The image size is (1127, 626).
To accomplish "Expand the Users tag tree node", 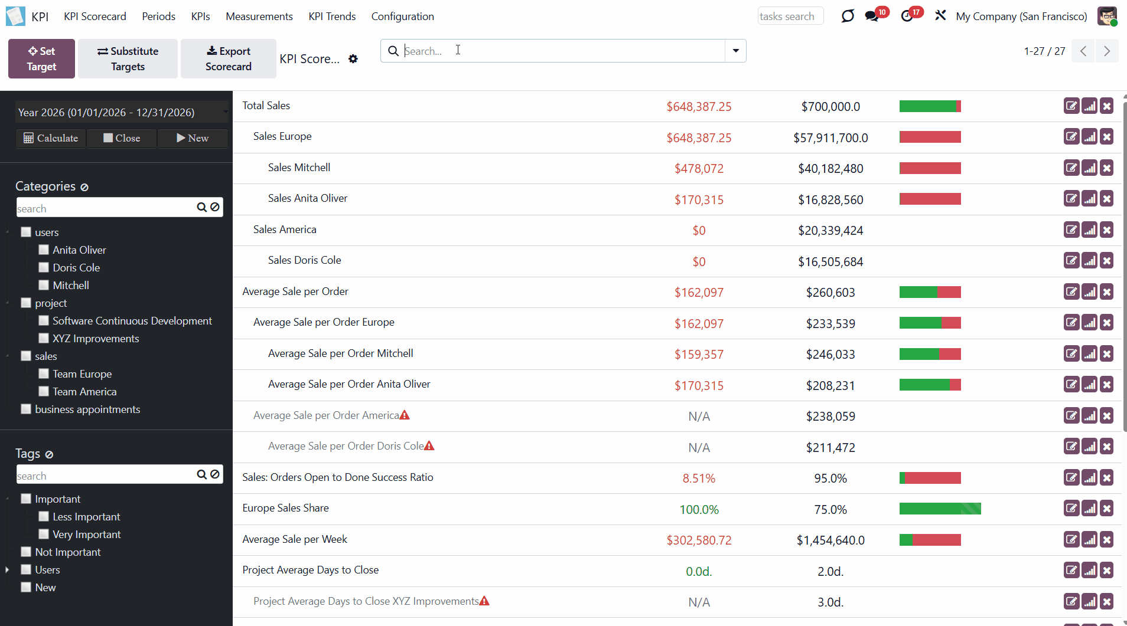I will pyautogui.click(x=7, y=569).
